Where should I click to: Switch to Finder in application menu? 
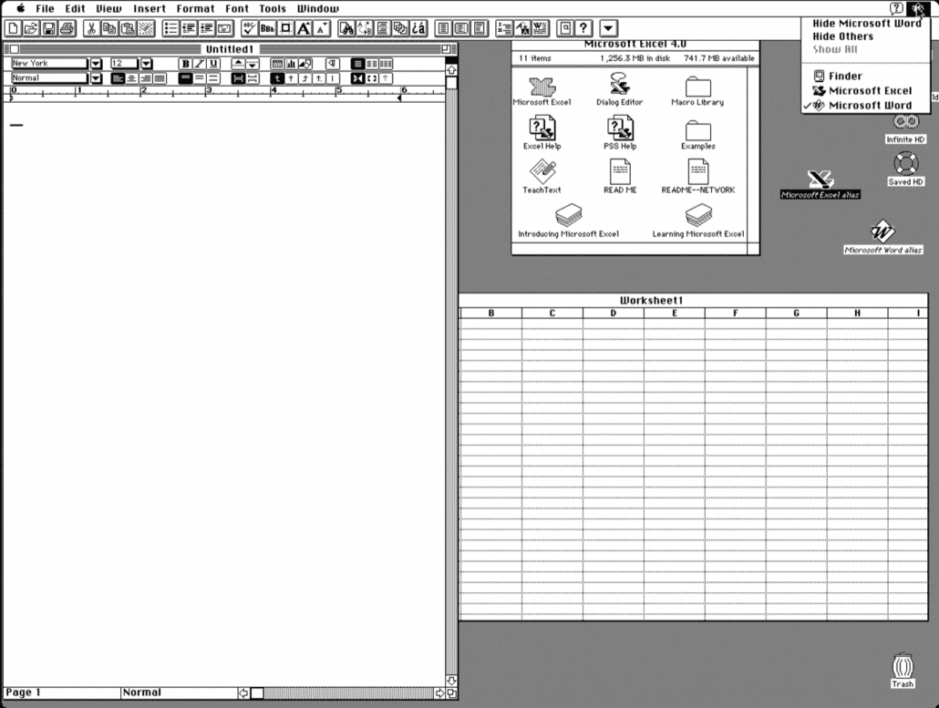(x=867, y=76)
